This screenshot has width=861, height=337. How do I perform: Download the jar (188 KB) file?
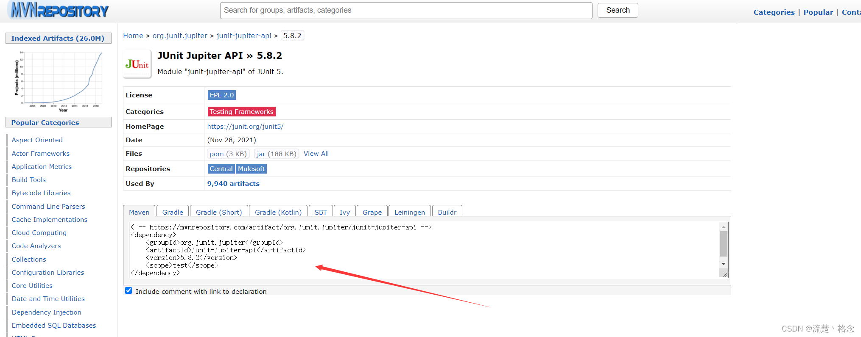tap(277, 154)
